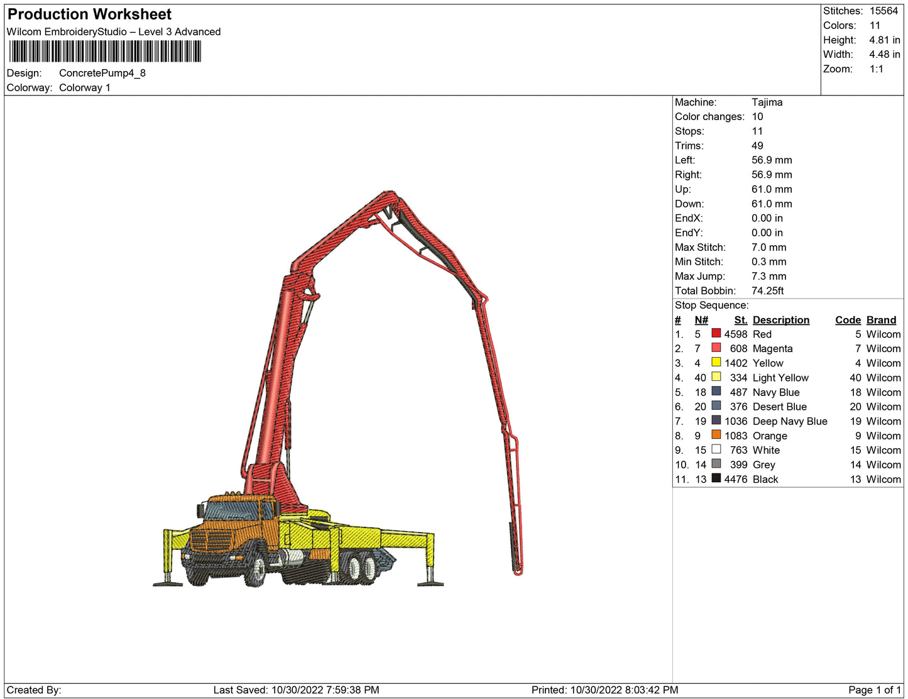The image size is (908, 699).
Task: Click the Code column header
Action: (848, 320)
